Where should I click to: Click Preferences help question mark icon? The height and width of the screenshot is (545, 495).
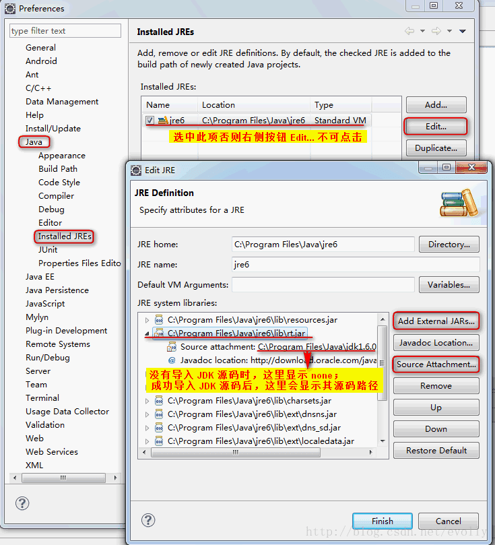click(22, 503)
